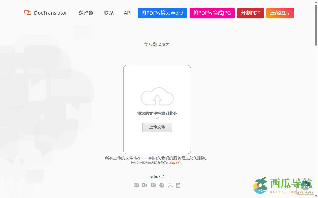The width and height of the screenshot is (318, 198).
Task: Open the 联系 page
Action: (x=109, y=13)
